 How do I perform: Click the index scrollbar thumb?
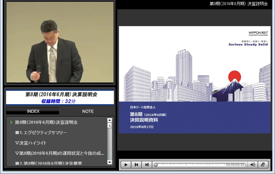click(x=110, y=126)
